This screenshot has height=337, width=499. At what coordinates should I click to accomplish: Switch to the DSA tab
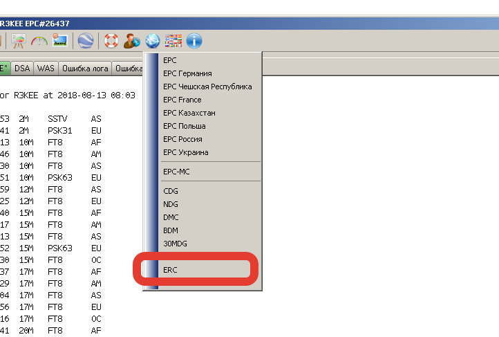coord(23,69)
